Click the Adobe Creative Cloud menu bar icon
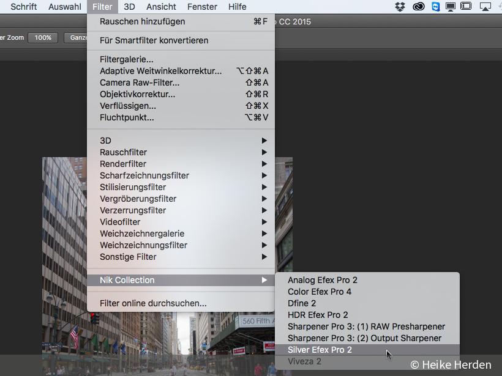 419,6
